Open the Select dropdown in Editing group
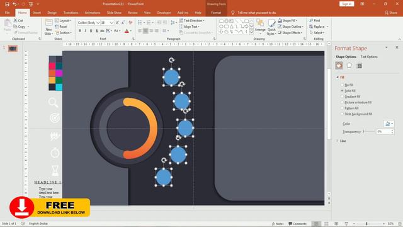Viewport: 403px width, 227px height. click(x=317, y=33)
